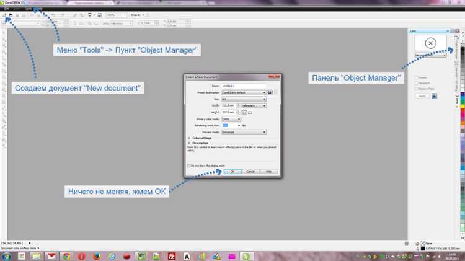The width and height of the screenshot is (465, 261).
Task: Toggle the Viewpoint checkbox in Lens docker
Action: (x=417, y=83)
